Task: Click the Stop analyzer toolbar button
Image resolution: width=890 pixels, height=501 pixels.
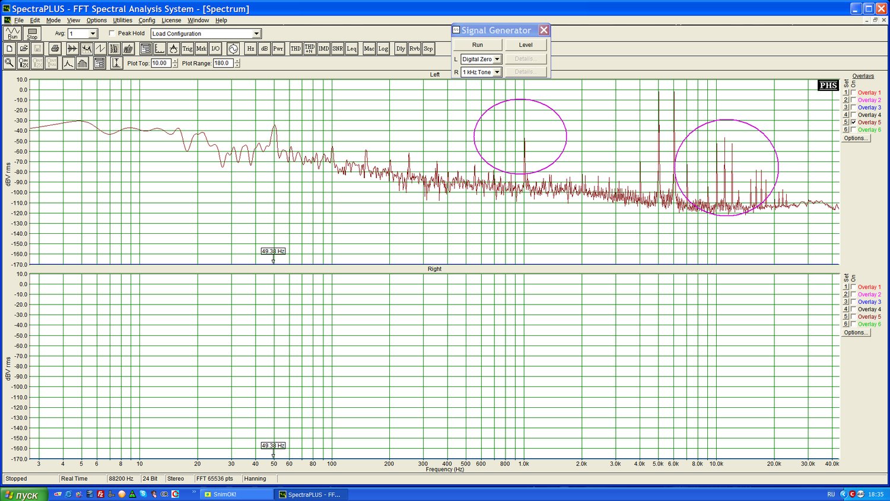Action: coord(32,34)
